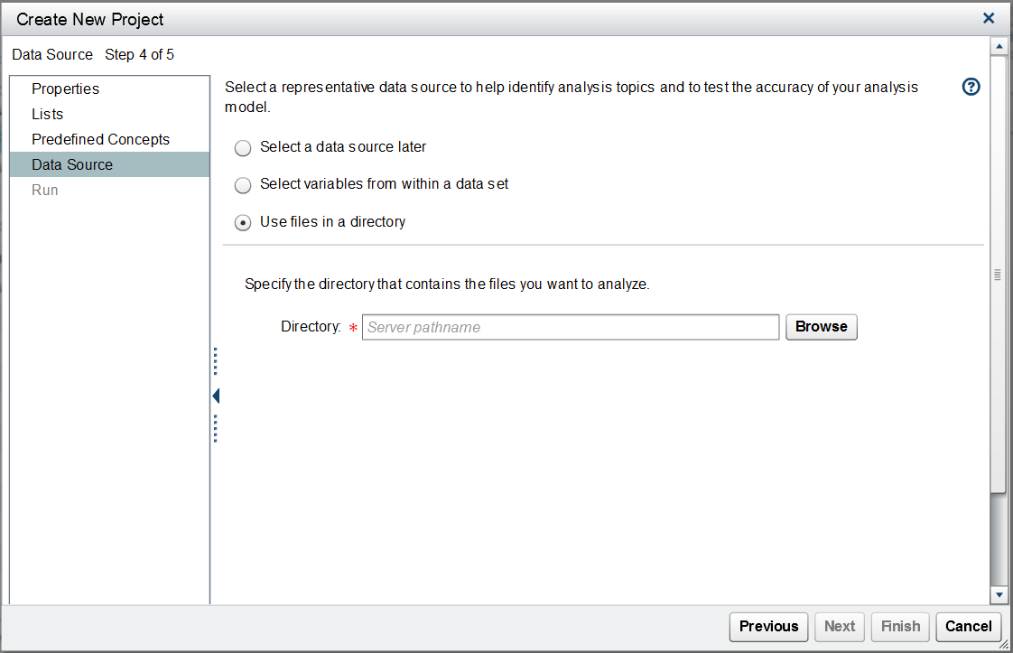Select the Data Source step
The width and height of the screenshot is (1013, 653).
(x=72, y=164)
